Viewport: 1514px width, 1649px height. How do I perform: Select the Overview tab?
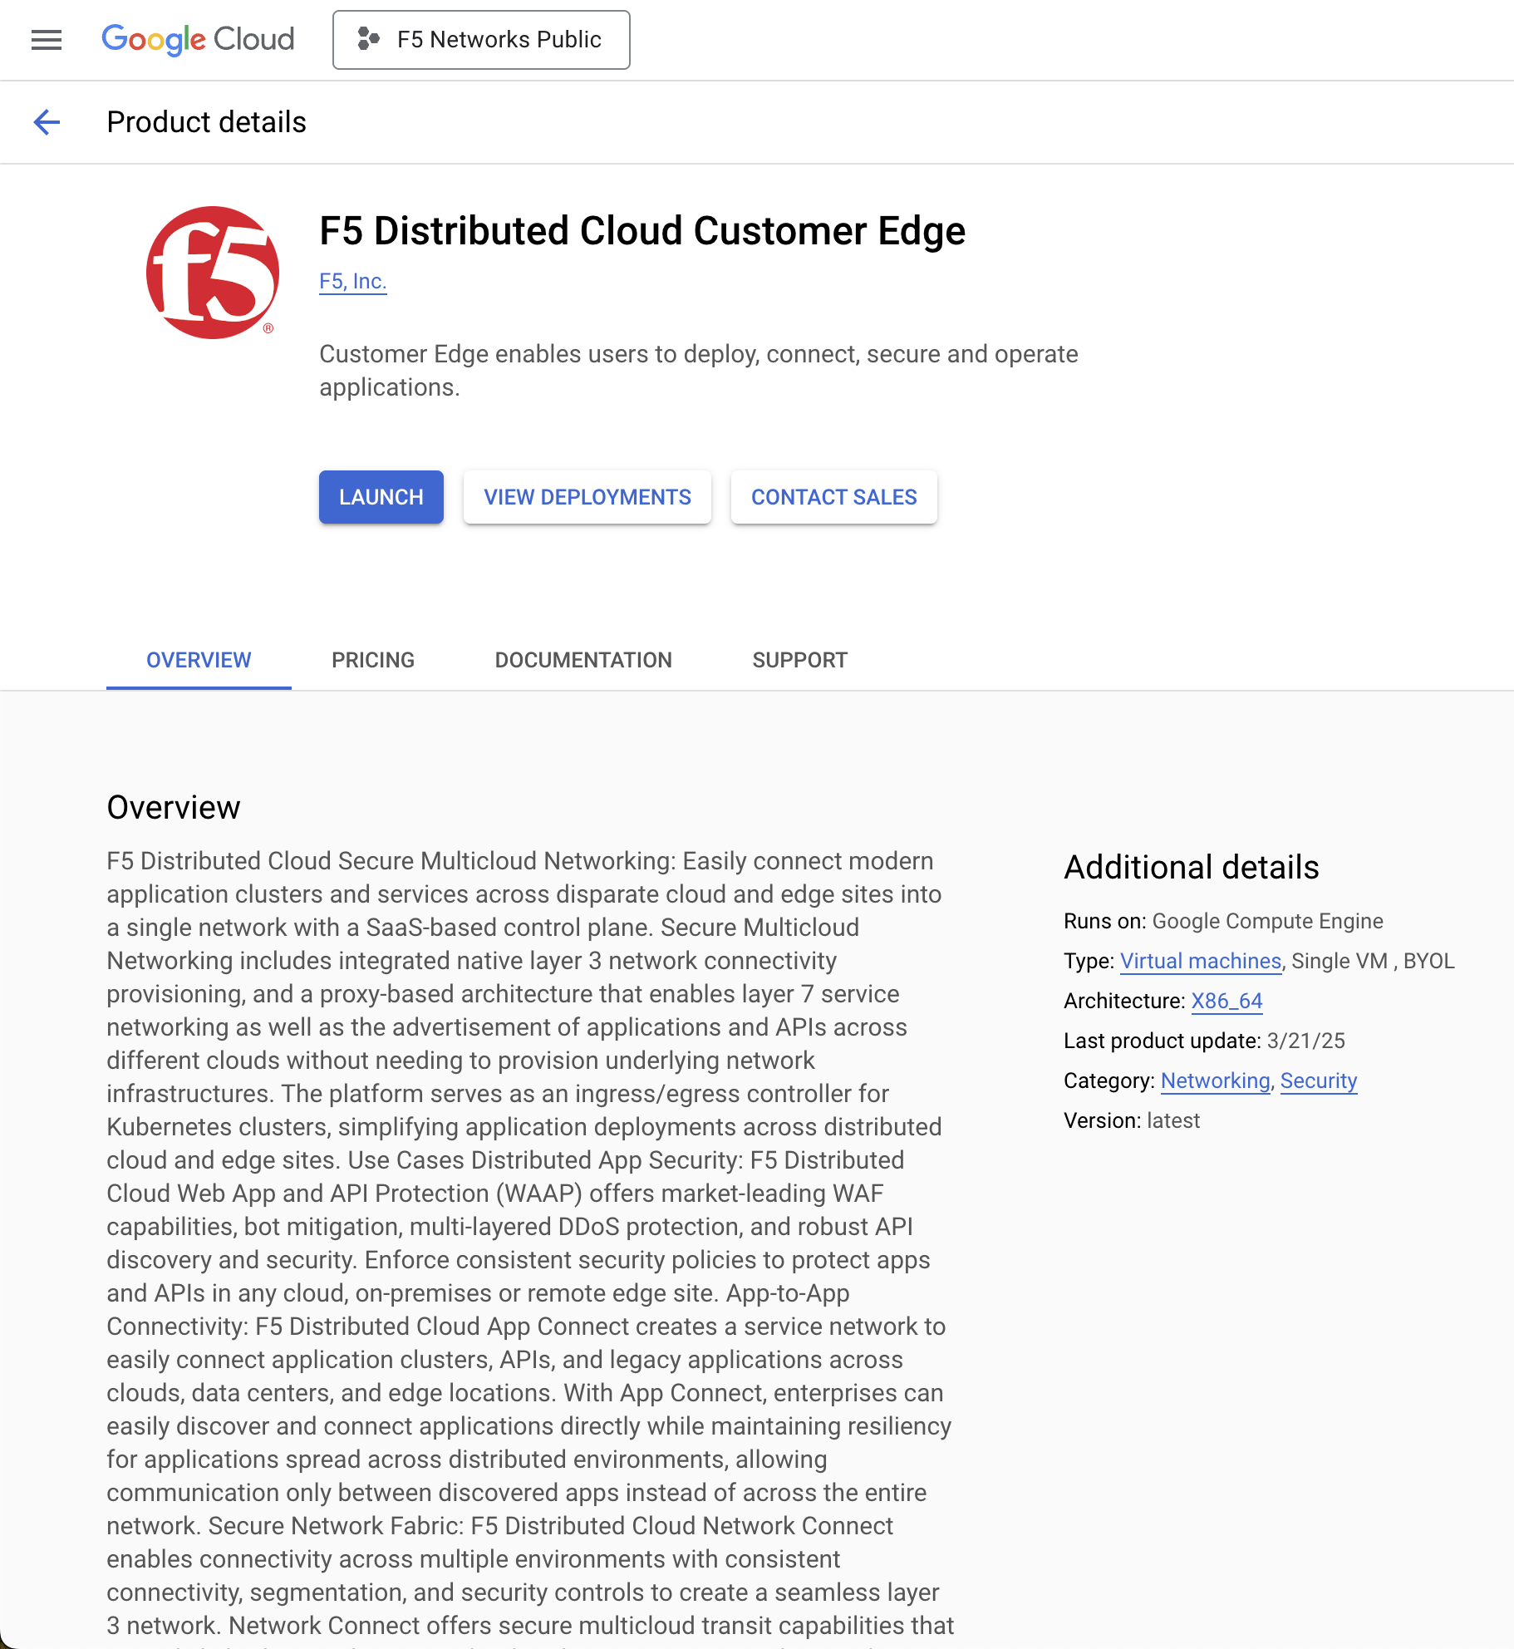point(198,660)
